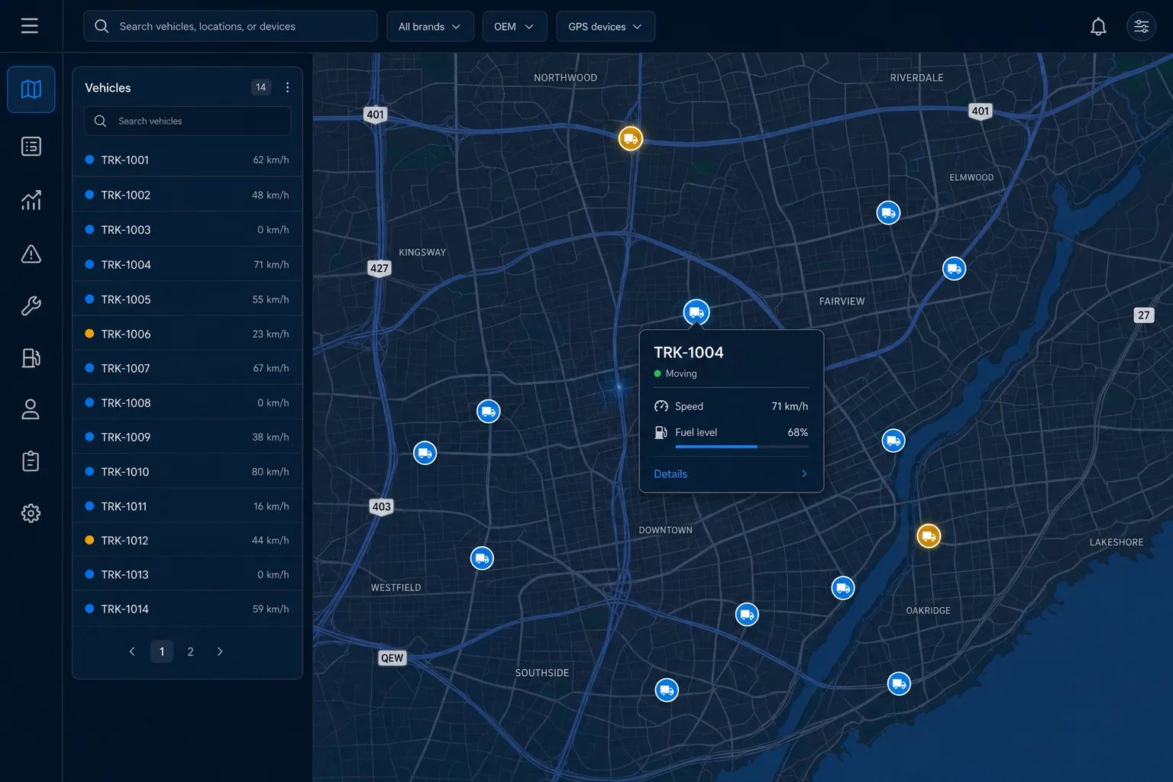Select the TRK-1004 list row
The width and height of the screenshot is (1173, 782).
[x=187, y=264]
